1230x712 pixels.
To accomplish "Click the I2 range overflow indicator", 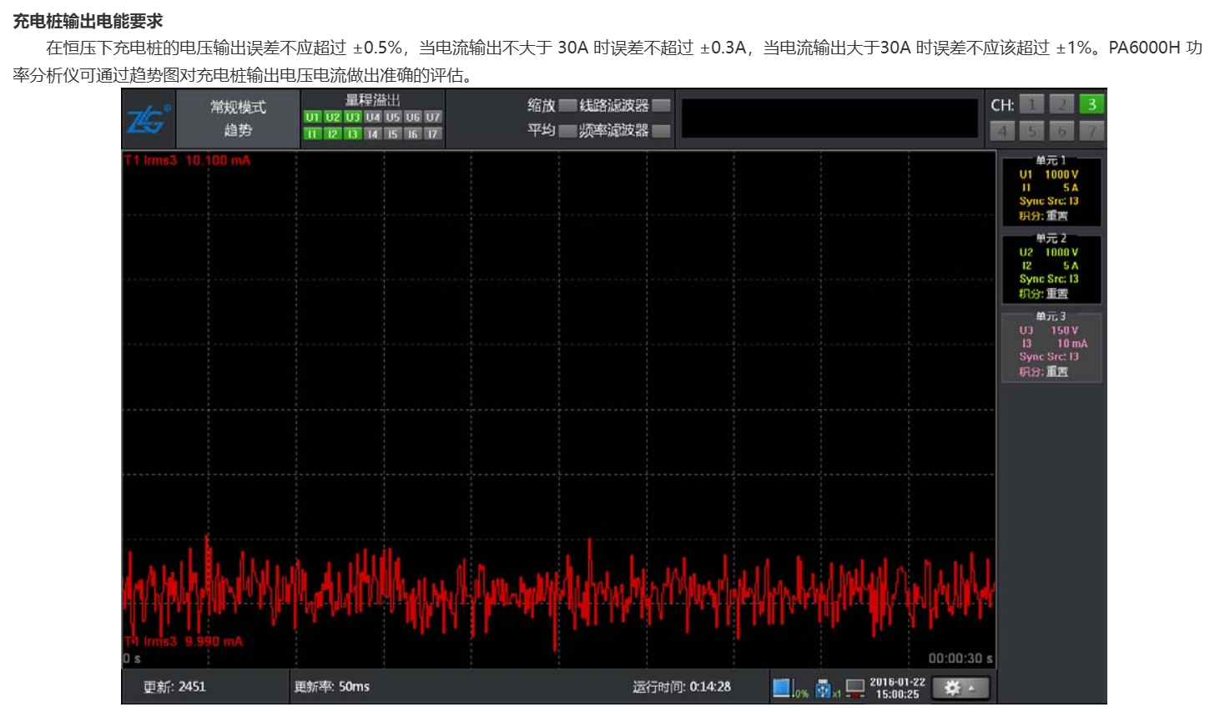I will (332, 134).
